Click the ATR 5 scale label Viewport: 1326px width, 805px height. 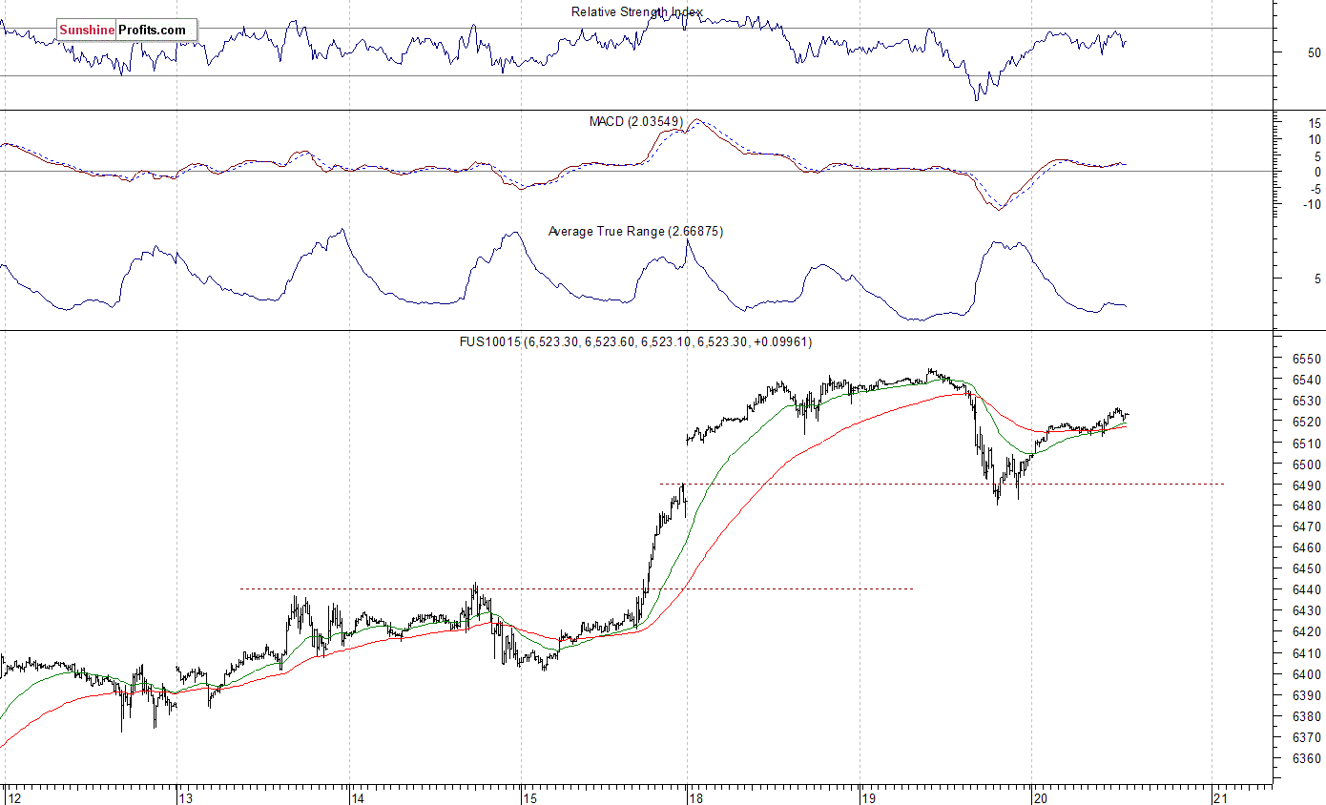pyautogui.click(x=1317, y=280)
